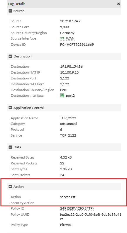Select the source IP 20.218.174.2 value
The width and height of the screenshot is (127, 233).
click(x=70, y=21)
